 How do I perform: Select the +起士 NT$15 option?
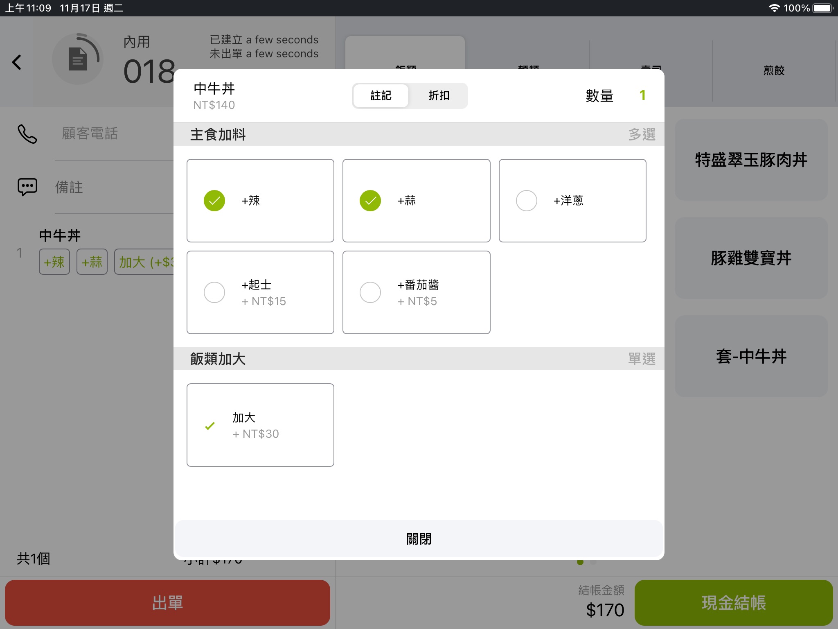pyautogui.click(x=260, y=292)
